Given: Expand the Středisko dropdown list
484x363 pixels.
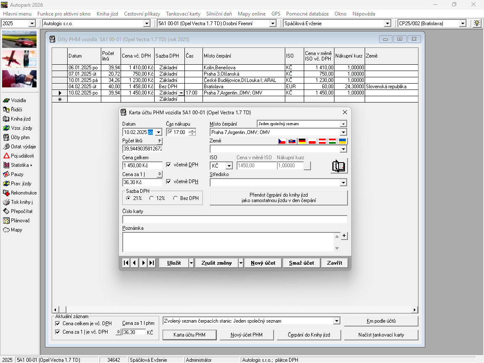Looking at the screenshot, I should pos(343,183).
